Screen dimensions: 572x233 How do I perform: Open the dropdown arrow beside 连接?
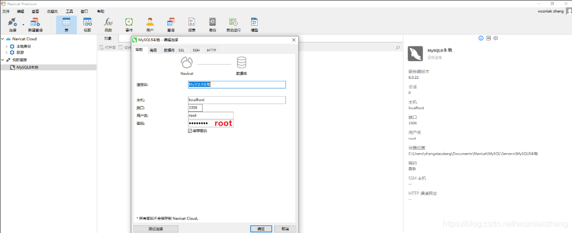(x=23, y=25)
